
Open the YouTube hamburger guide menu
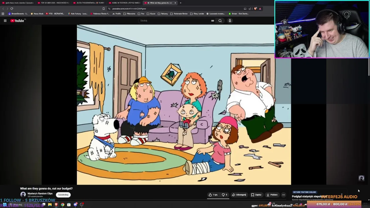[5, 21]
